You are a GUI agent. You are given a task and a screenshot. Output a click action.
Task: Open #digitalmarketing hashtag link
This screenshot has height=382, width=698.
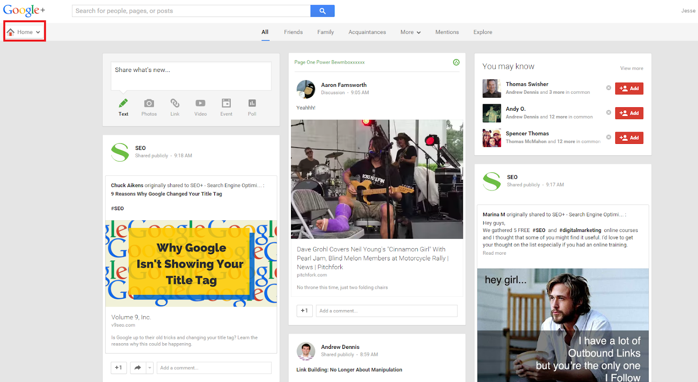tap(580, 230)
